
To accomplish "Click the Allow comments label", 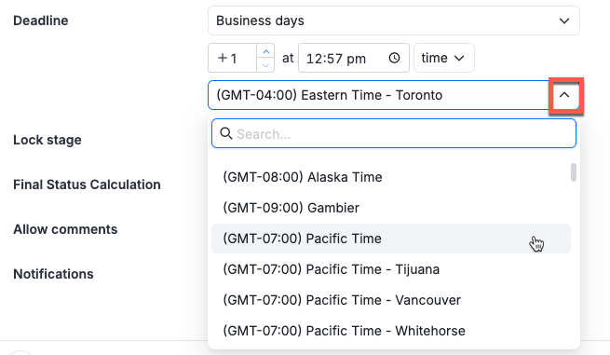I will pos(65,229).
